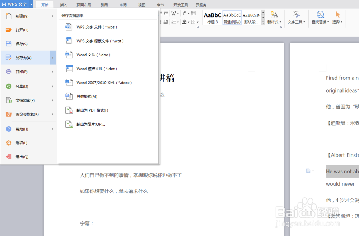
Task: Open the 选择 cursor tool
Action: click(x=337, y=18)
